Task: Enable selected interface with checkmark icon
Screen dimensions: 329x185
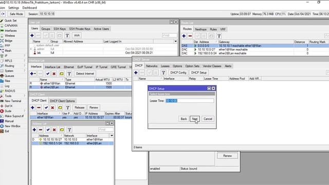Action: (48, 73)
